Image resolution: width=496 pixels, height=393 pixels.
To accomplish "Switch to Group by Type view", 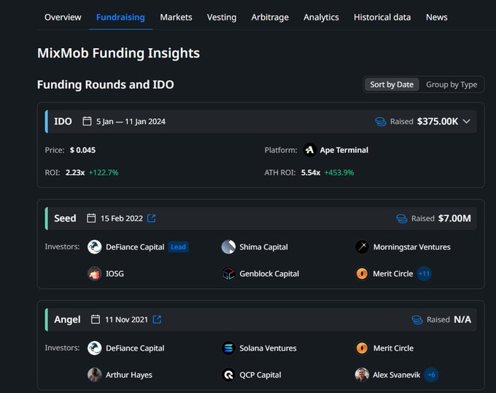I will (x=452, y=85).
